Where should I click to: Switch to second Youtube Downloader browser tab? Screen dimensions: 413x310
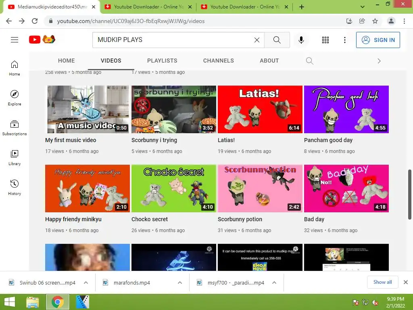pyautogui.click(x=148, y=7)
